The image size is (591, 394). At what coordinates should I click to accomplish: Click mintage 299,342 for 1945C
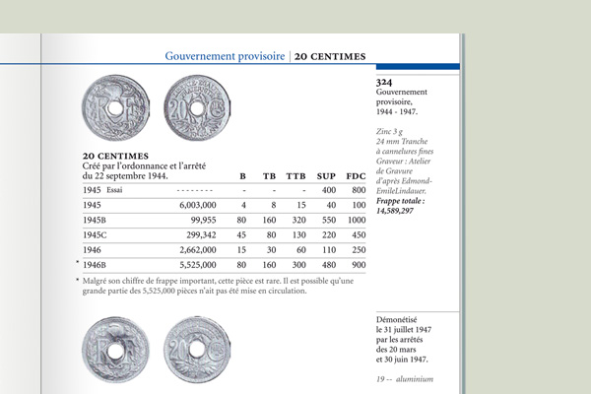[201, 235]
